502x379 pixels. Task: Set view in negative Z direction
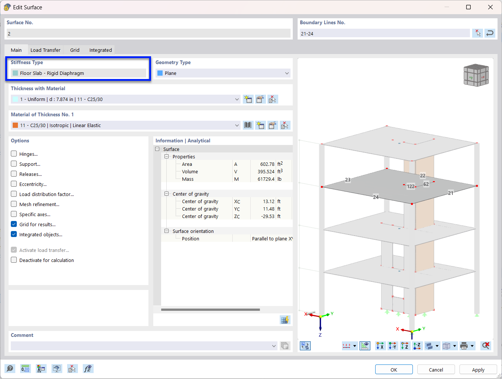coord(417,346)
